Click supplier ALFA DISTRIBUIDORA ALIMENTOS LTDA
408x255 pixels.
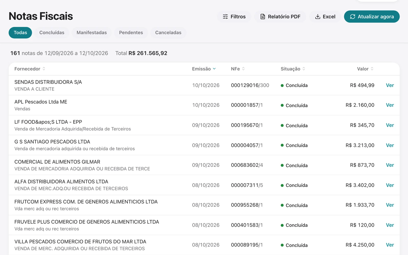[x=61, y=182]
